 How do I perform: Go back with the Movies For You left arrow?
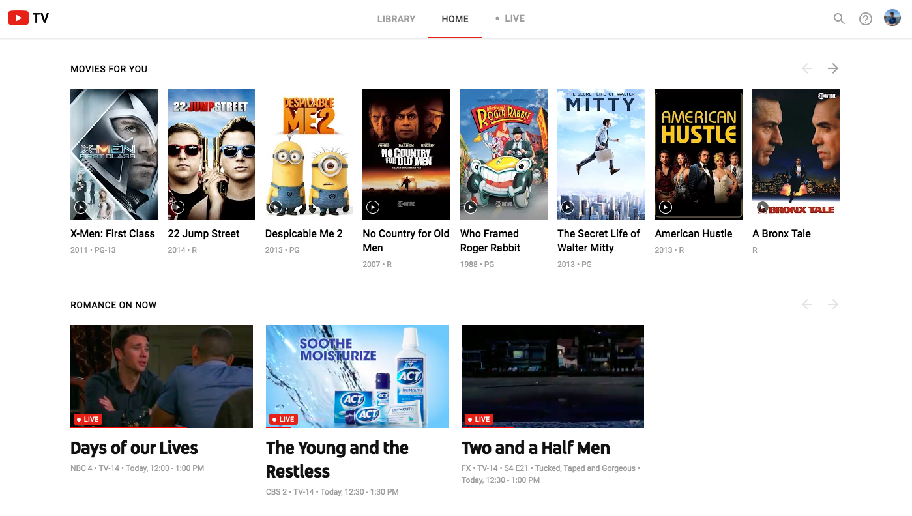(807, 68)
